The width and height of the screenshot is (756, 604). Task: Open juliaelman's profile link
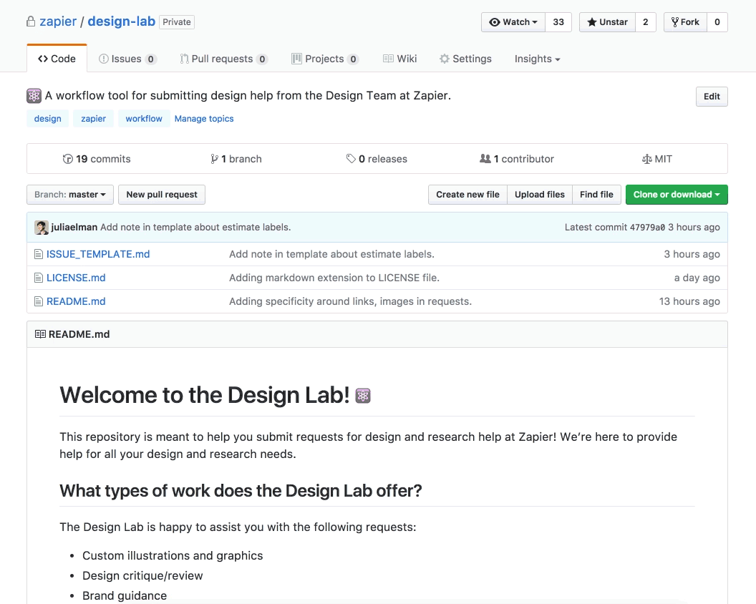coord(74,228)
